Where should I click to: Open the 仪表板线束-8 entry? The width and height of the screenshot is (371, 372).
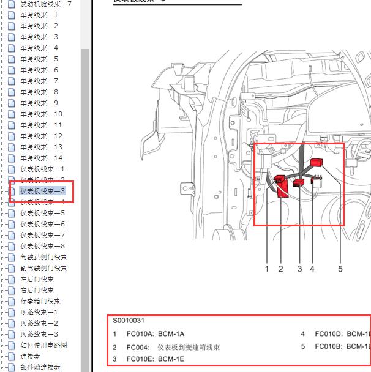click(42, 246)
